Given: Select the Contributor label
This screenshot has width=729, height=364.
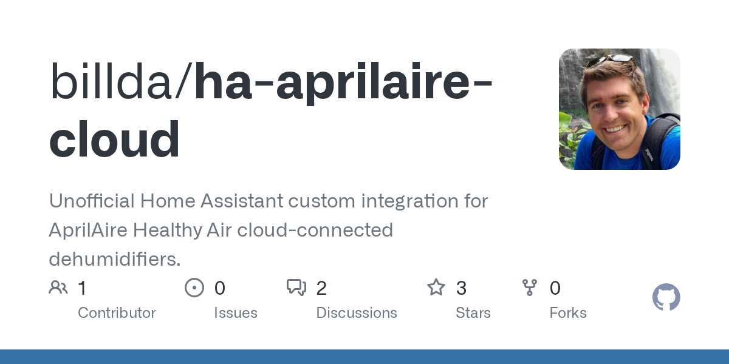Looking at the screenshot, I should (x=117, y=313).
